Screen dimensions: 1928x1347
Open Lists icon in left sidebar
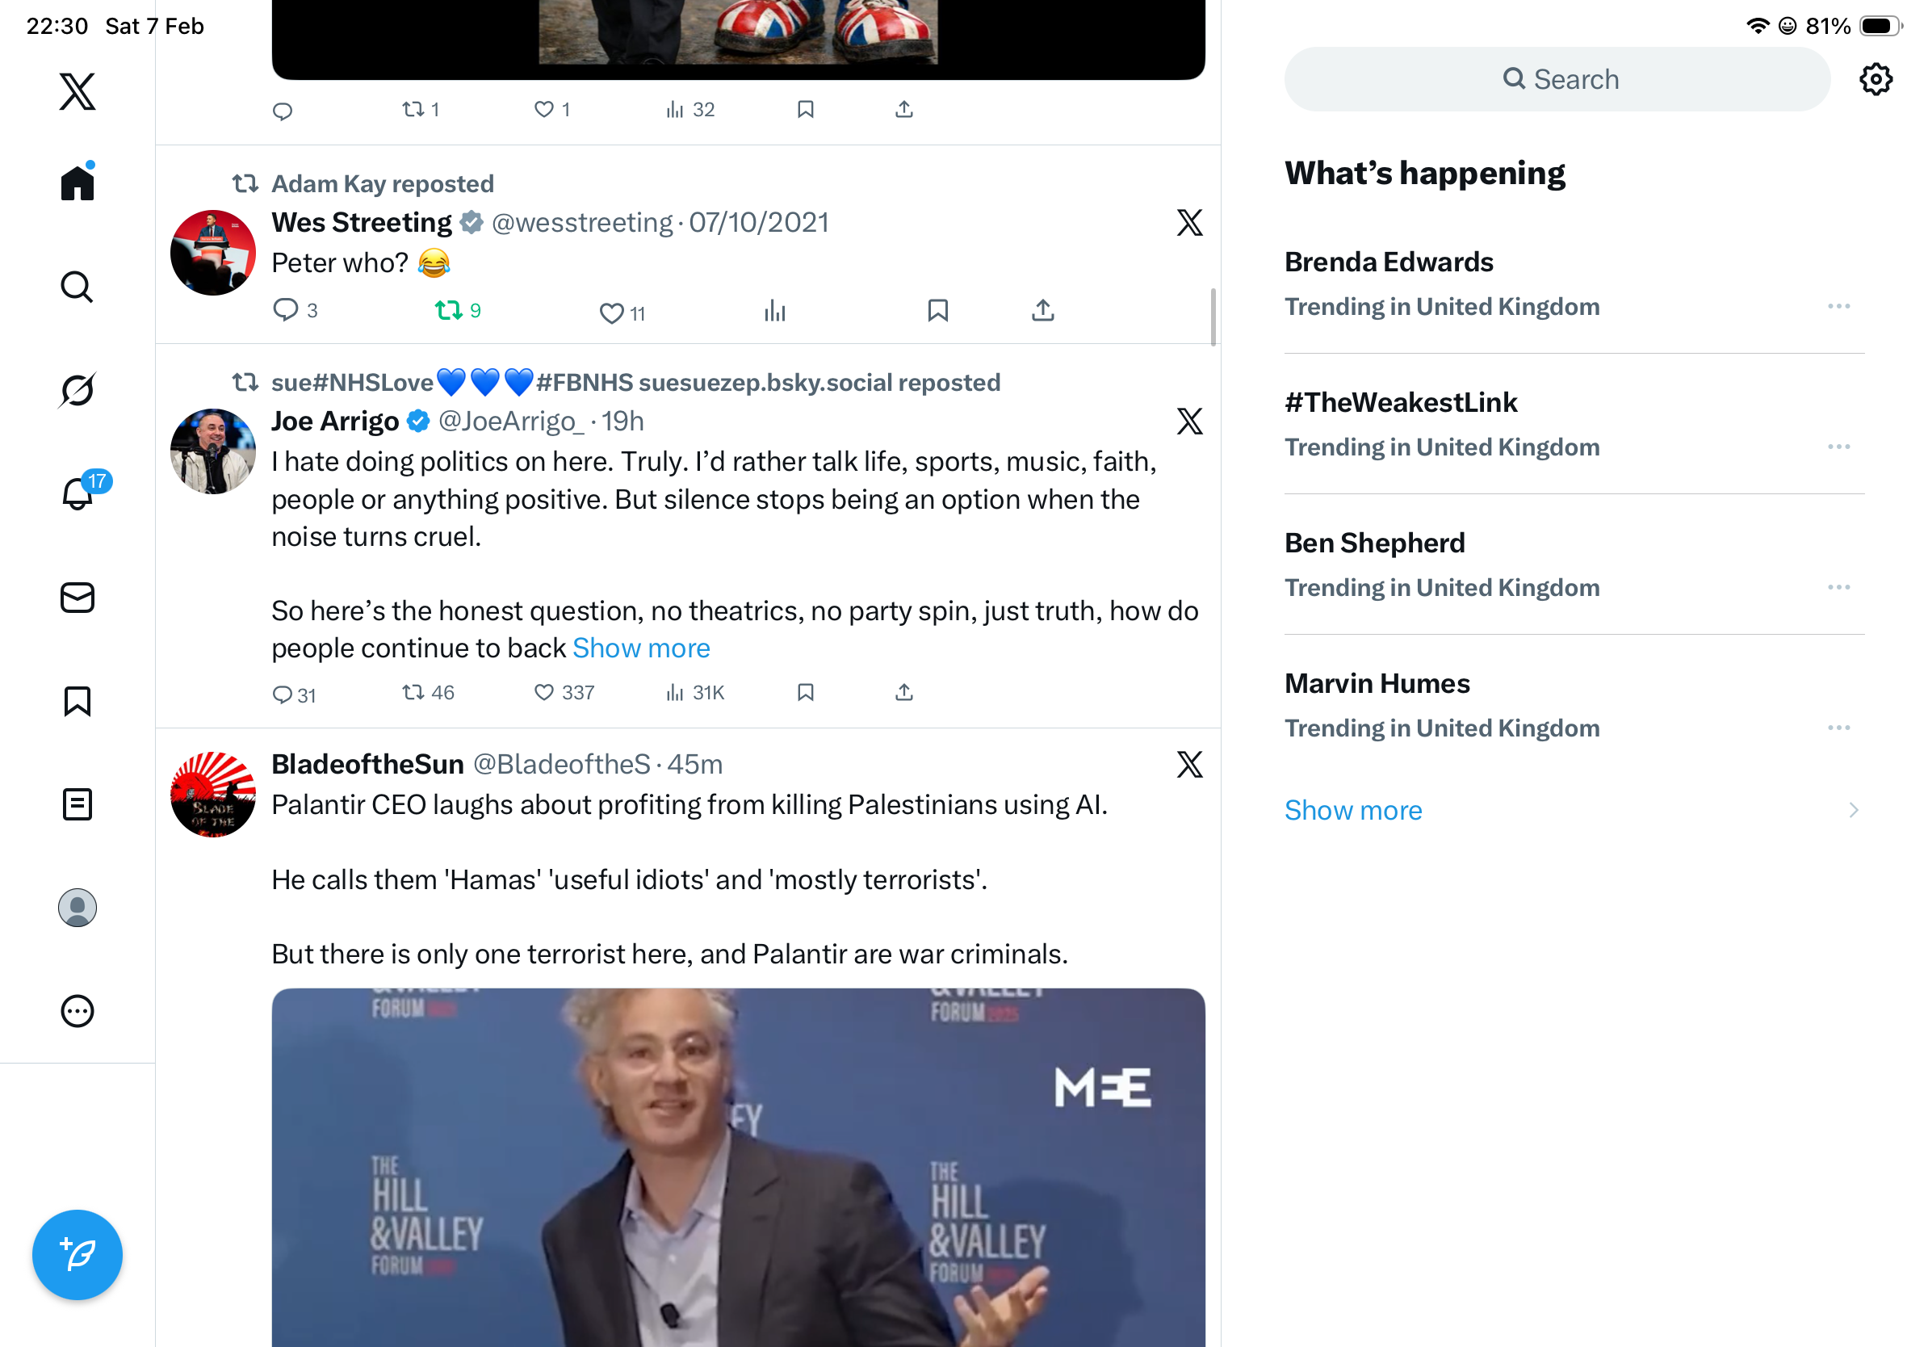[78, 804]
